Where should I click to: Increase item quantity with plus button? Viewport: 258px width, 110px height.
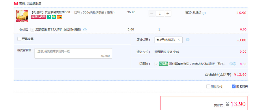(168, 14)
